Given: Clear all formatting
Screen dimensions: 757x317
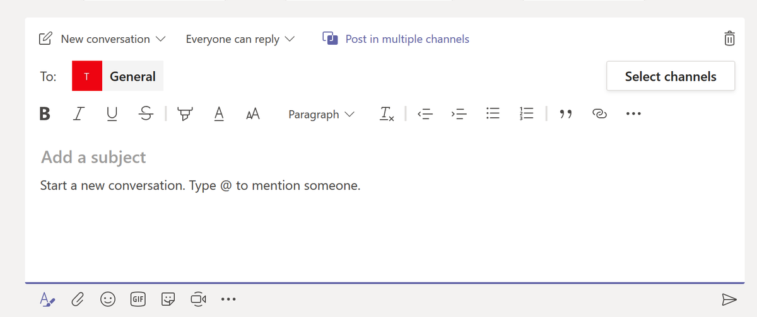Looking at the screenshot, I should tap(387, 114).
